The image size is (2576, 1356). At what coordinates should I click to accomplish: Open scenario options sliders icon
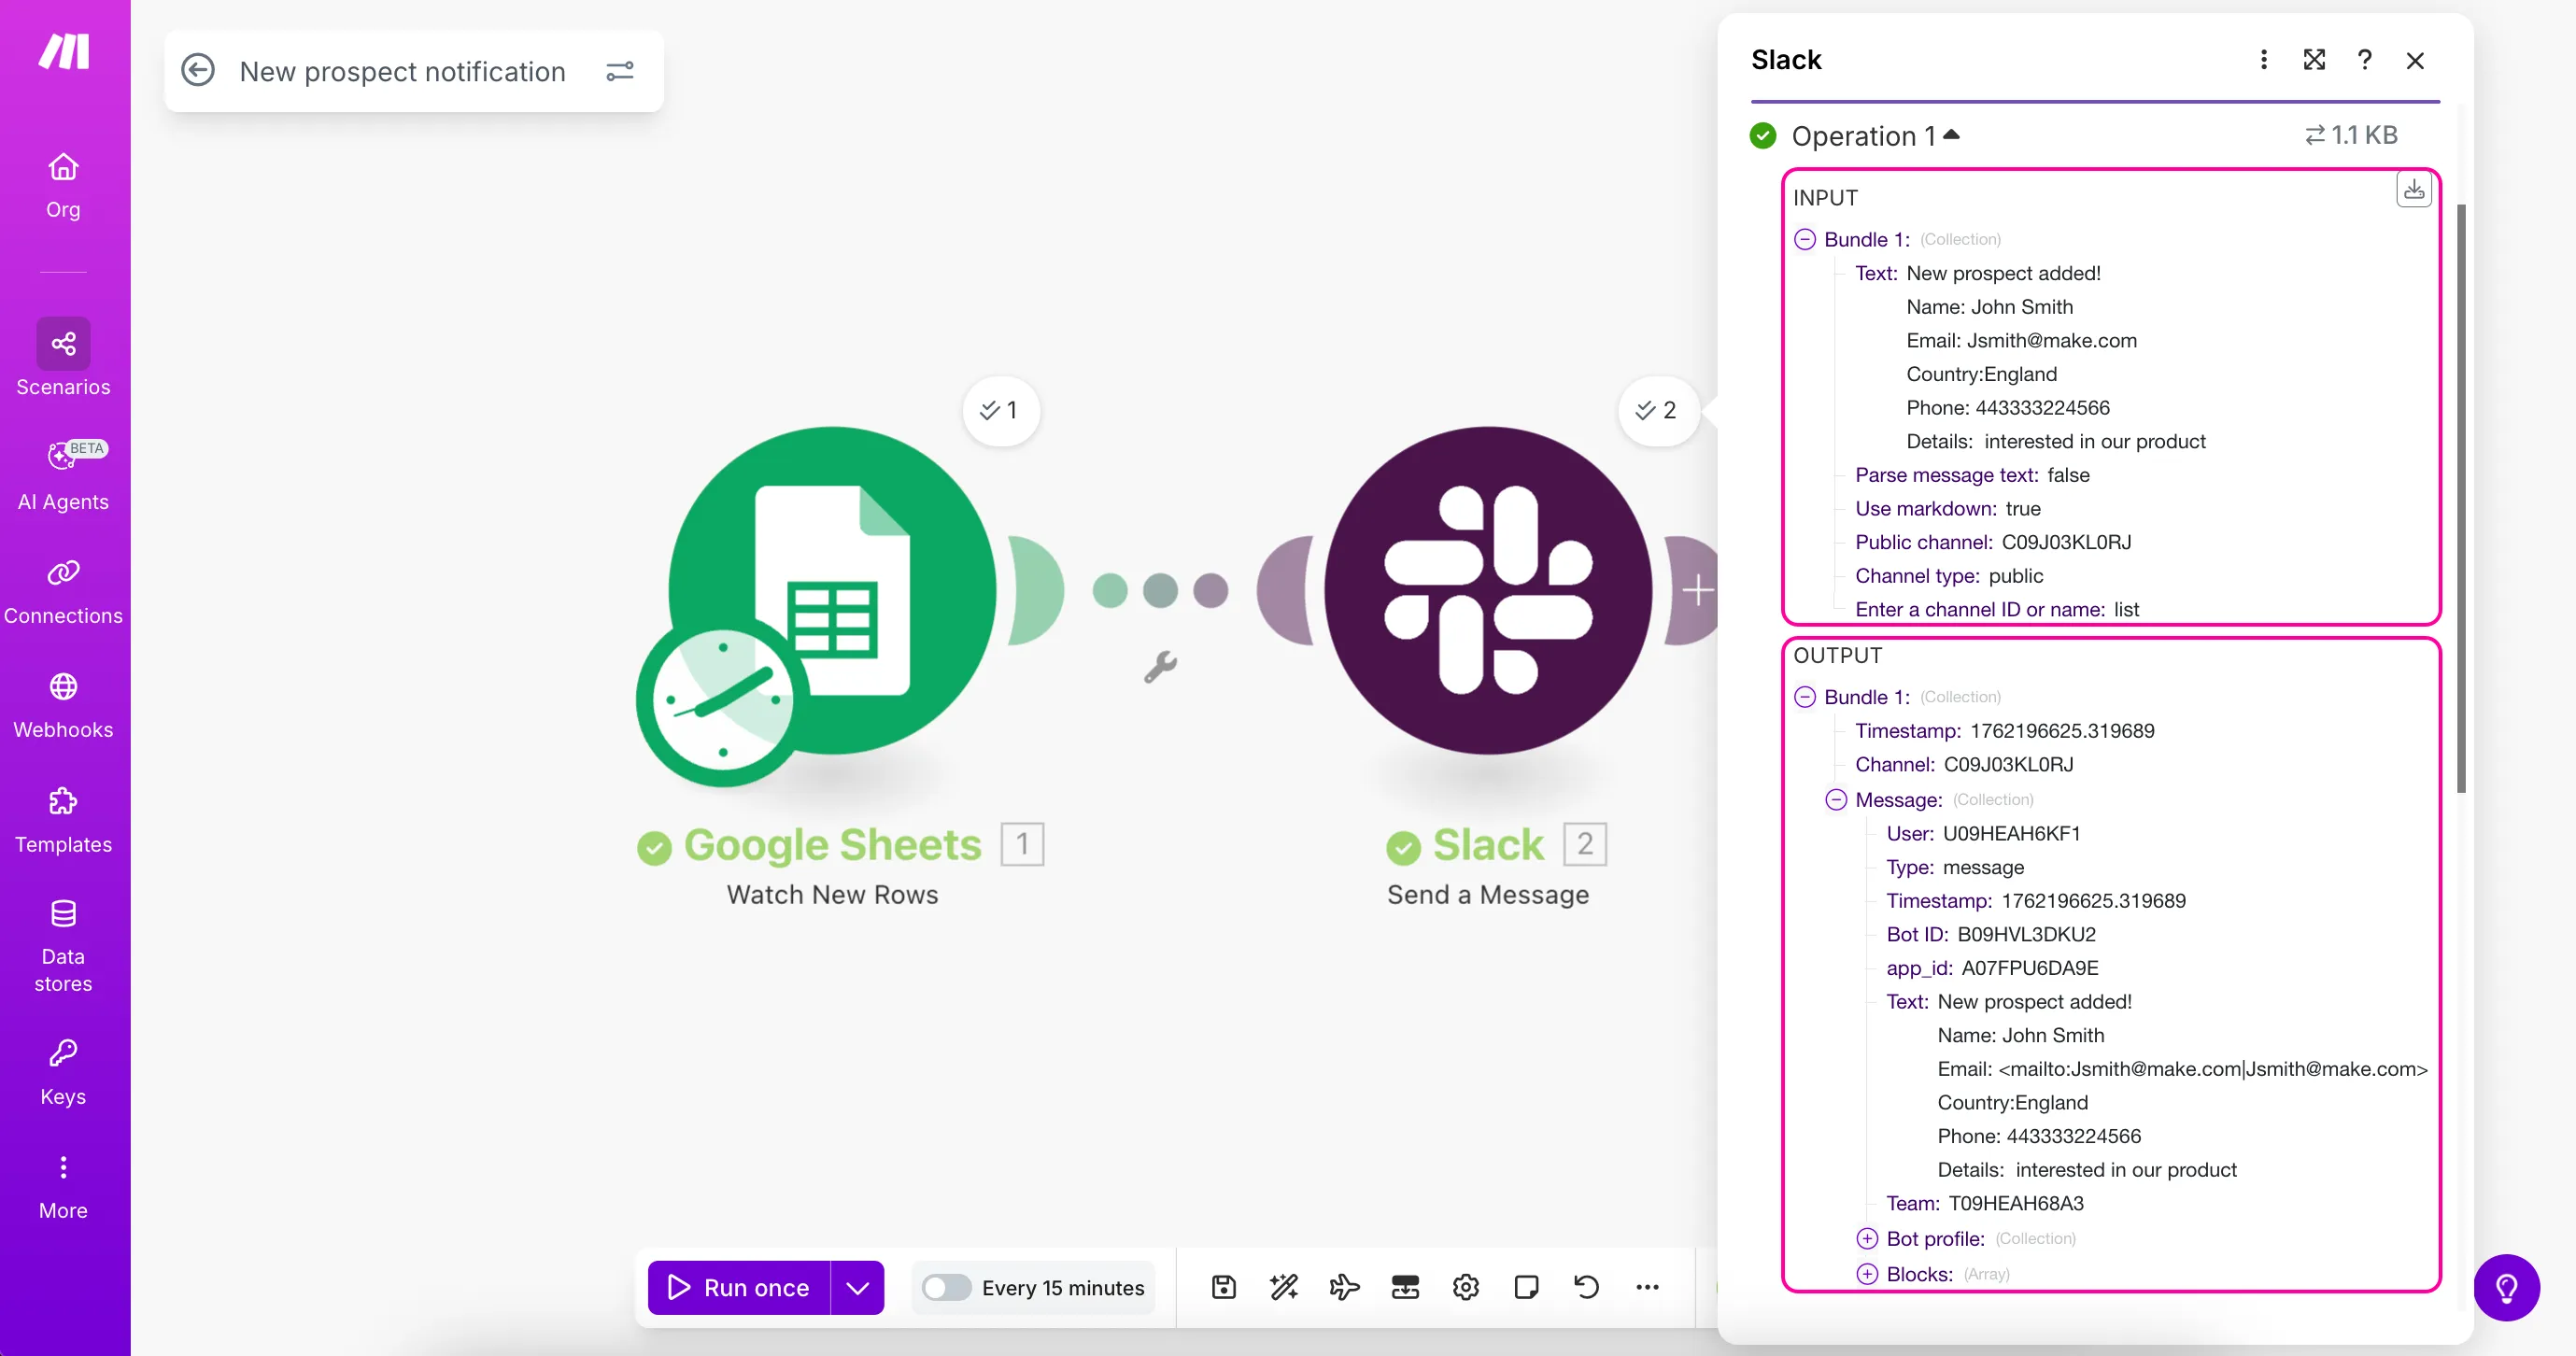[620, 71]
